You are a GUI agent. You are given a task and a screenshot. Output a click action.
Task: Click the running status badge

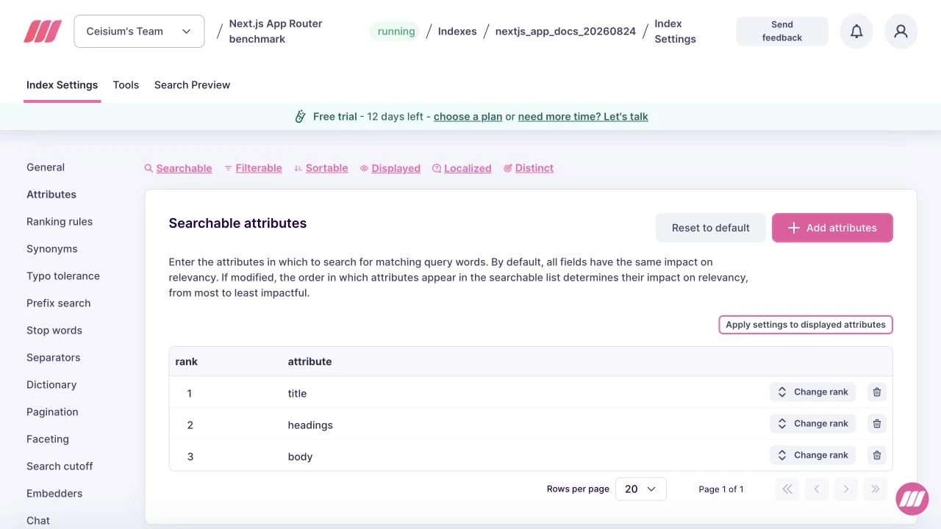[396, 32]
